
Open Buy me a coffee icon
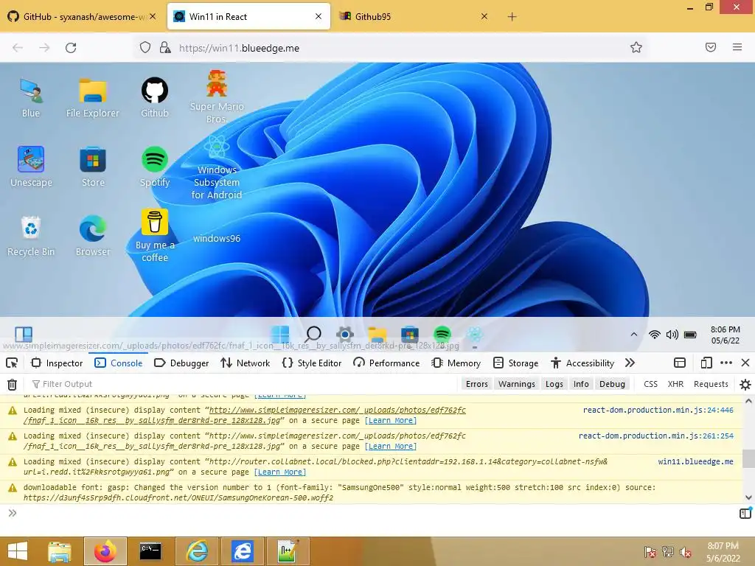(x=155, y=235)
